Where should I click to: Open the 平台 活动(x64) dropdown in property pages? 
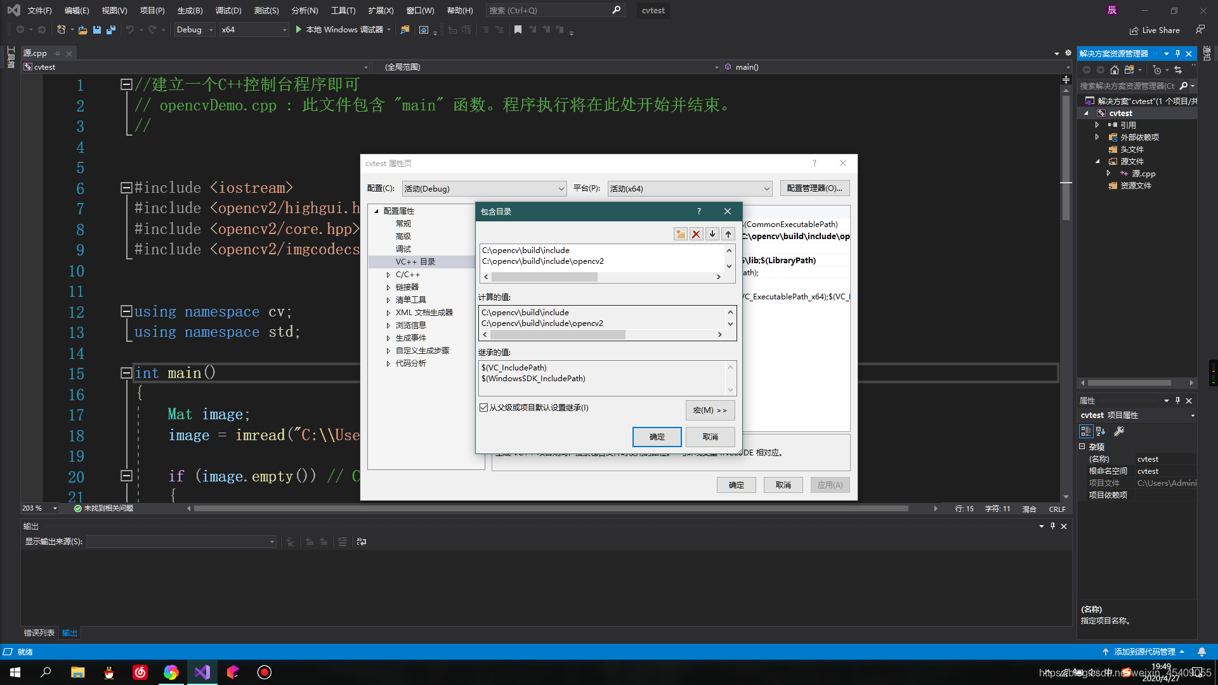[690, 188]
